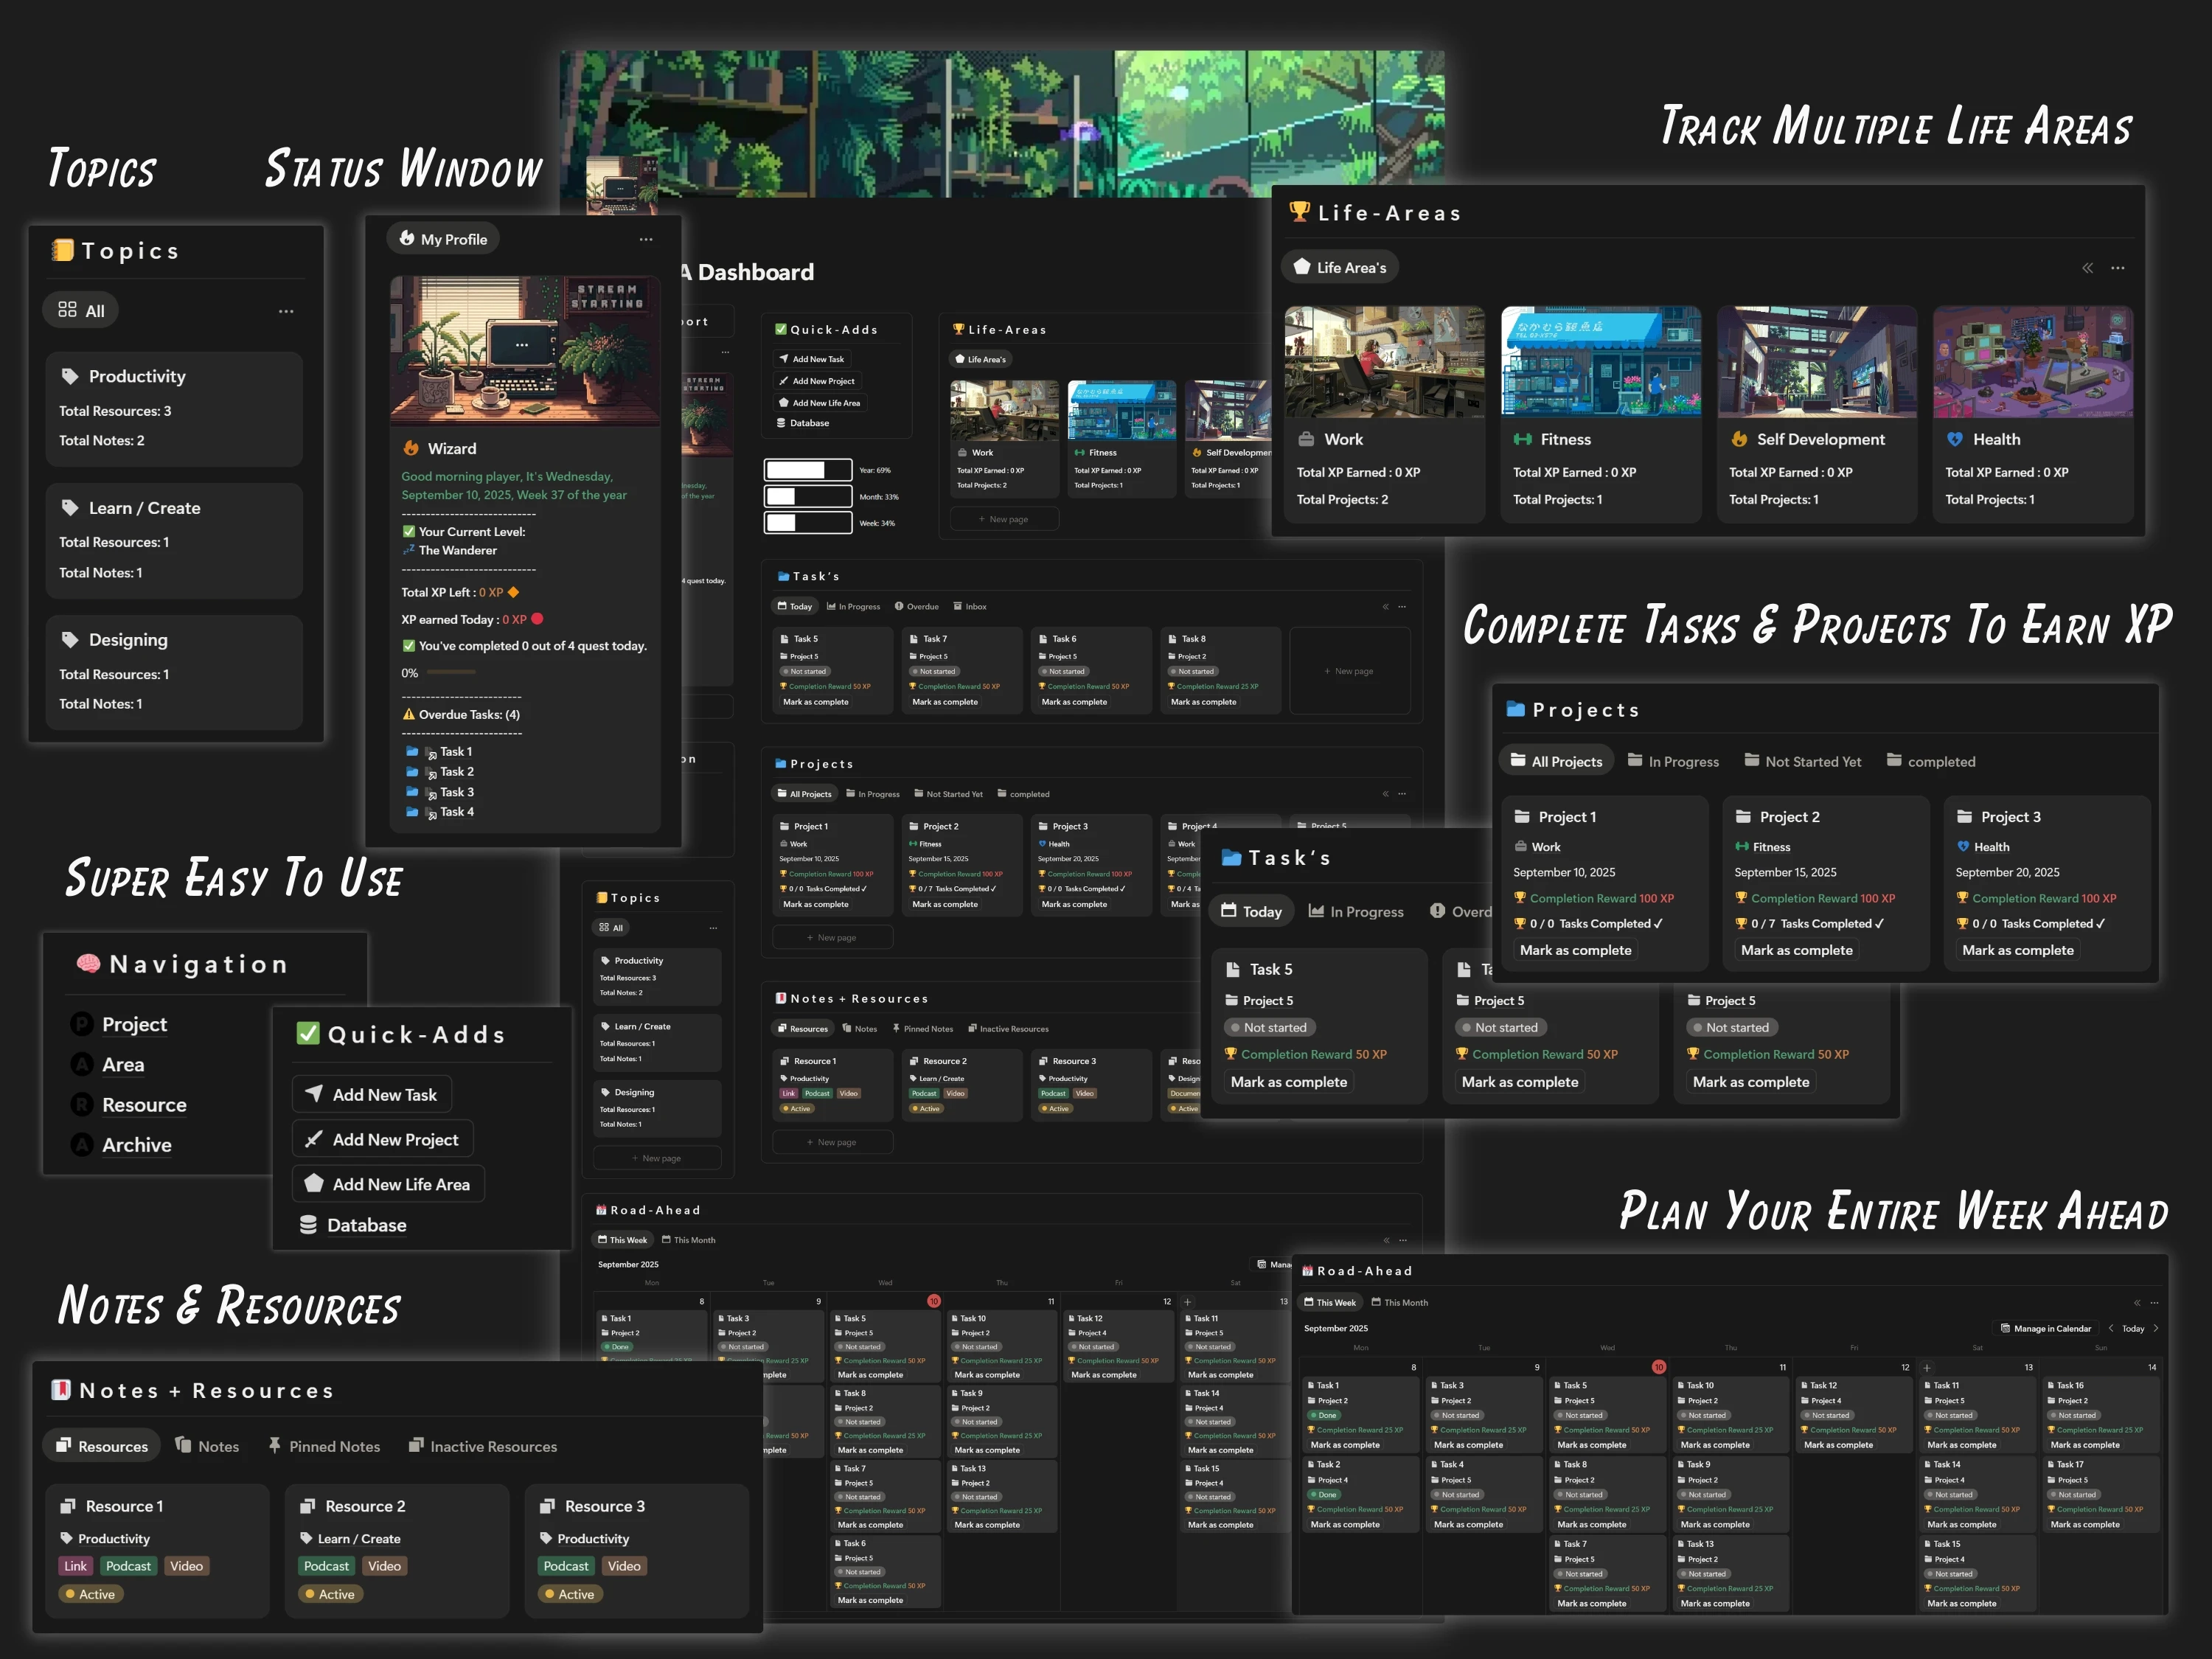
Task: Click the resource icon on enlarged Resource 2 card
Action: pyautogui.click(x=308, y=1506)
